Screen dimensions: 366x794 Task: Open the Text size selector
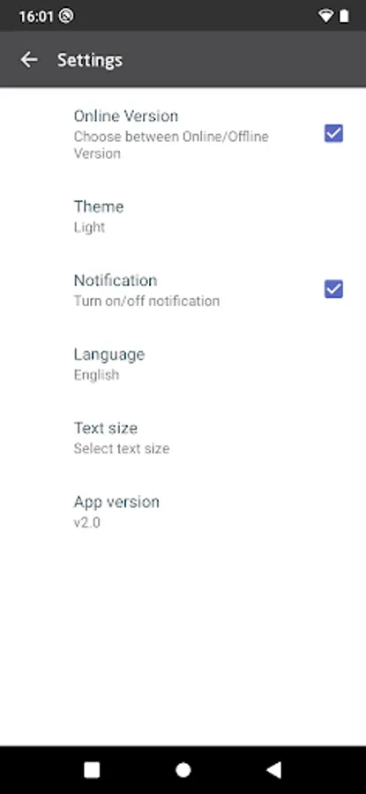pyautogui.click(x=183, y=438)
